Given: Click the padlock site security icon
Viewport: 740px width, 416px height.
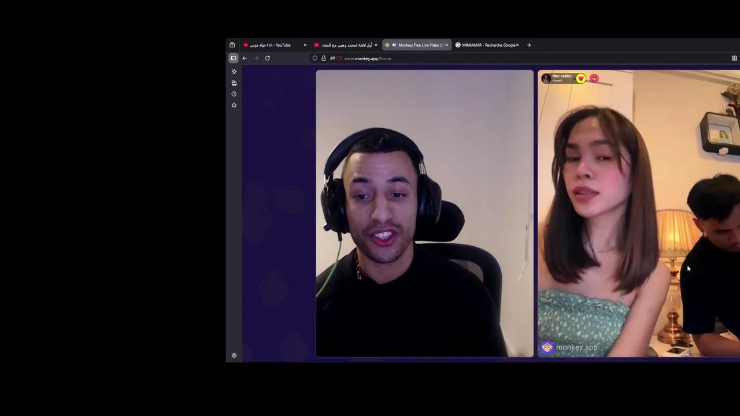Looking at the screenshot, I should click(x=324, y=58).
